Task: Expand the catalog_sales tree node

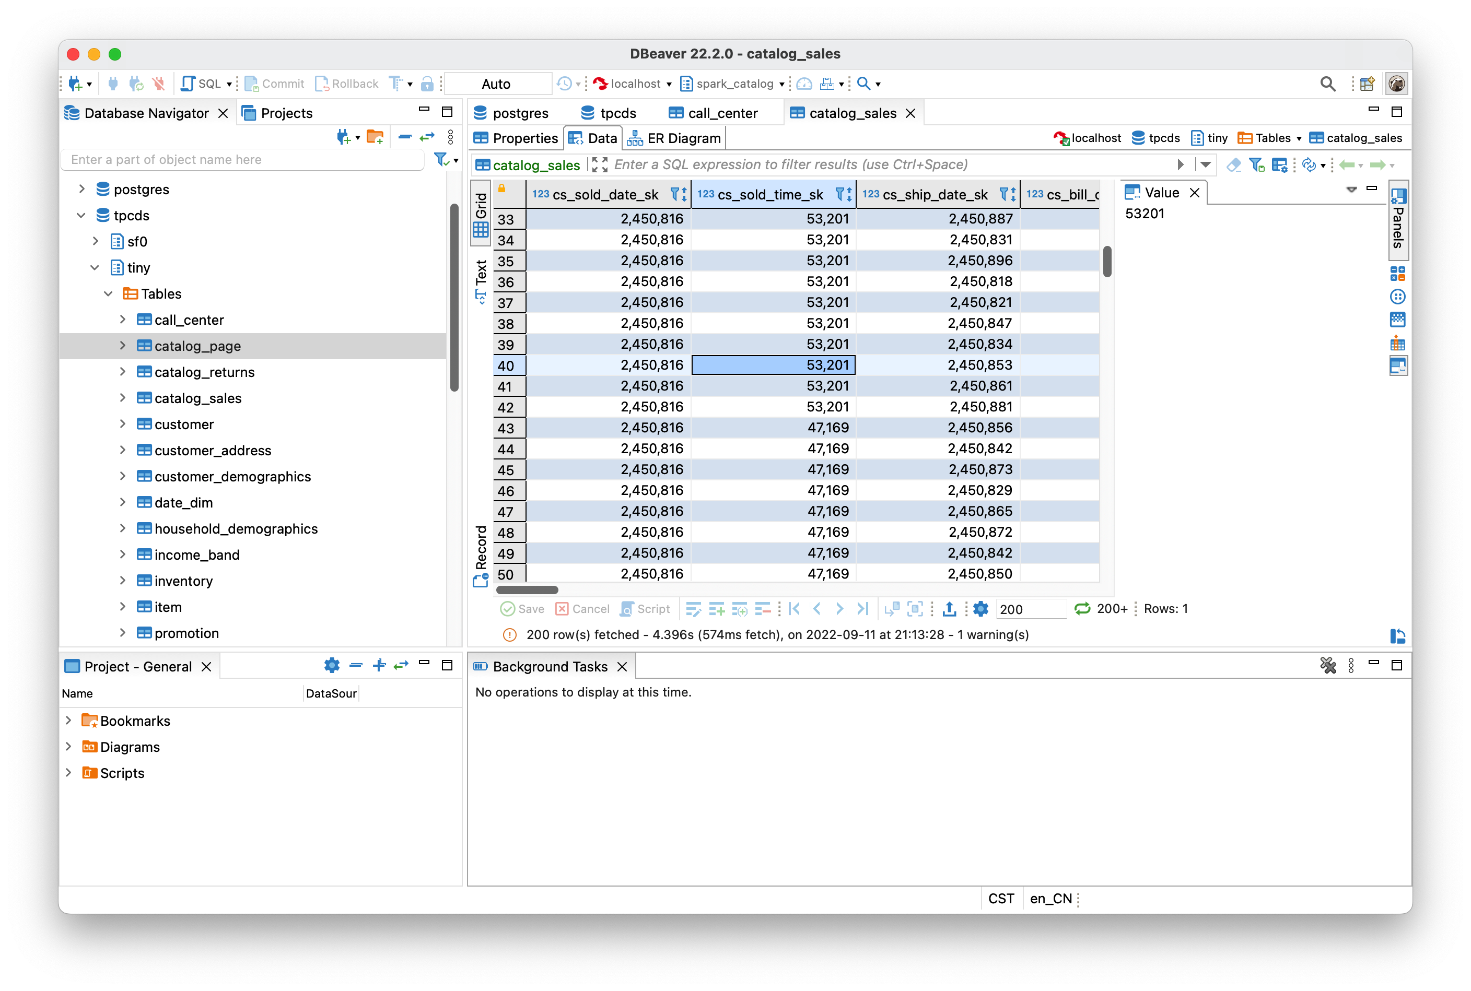Action: [x=123, y=397]
